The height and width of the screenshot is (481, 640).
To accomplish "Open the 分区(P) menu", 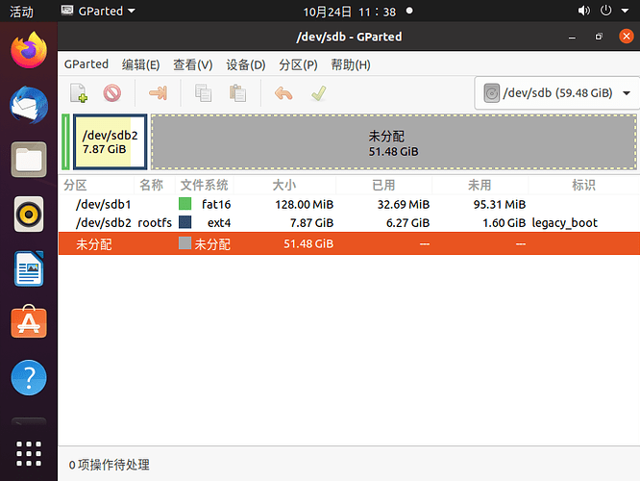I will [x=297, y=64].
